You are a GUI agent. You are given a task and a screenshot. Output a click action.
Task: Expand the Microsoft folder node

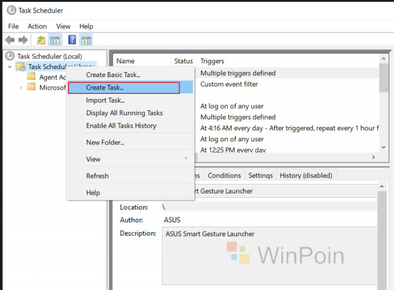tap(21, 88)
